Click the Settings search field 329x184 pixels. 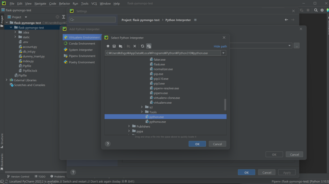[92, 20]
